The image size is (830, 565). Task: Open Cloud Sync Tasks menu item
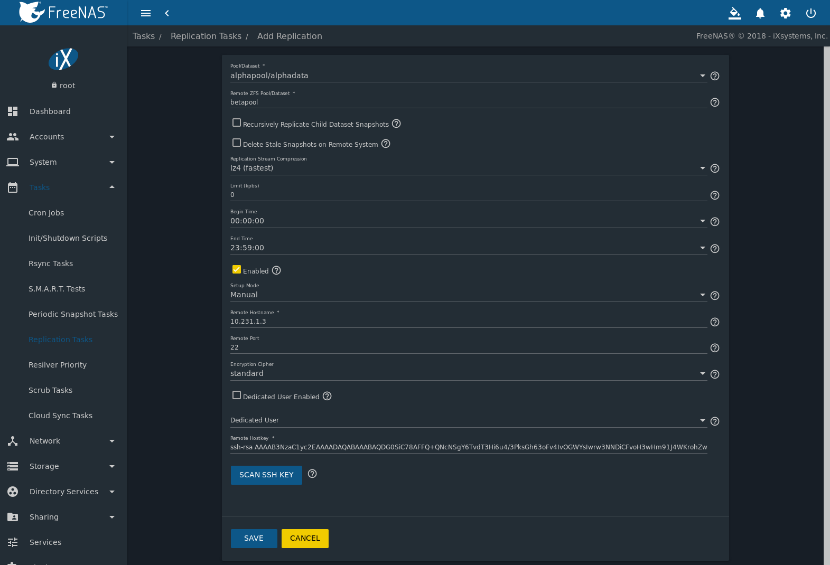point(63,416)
